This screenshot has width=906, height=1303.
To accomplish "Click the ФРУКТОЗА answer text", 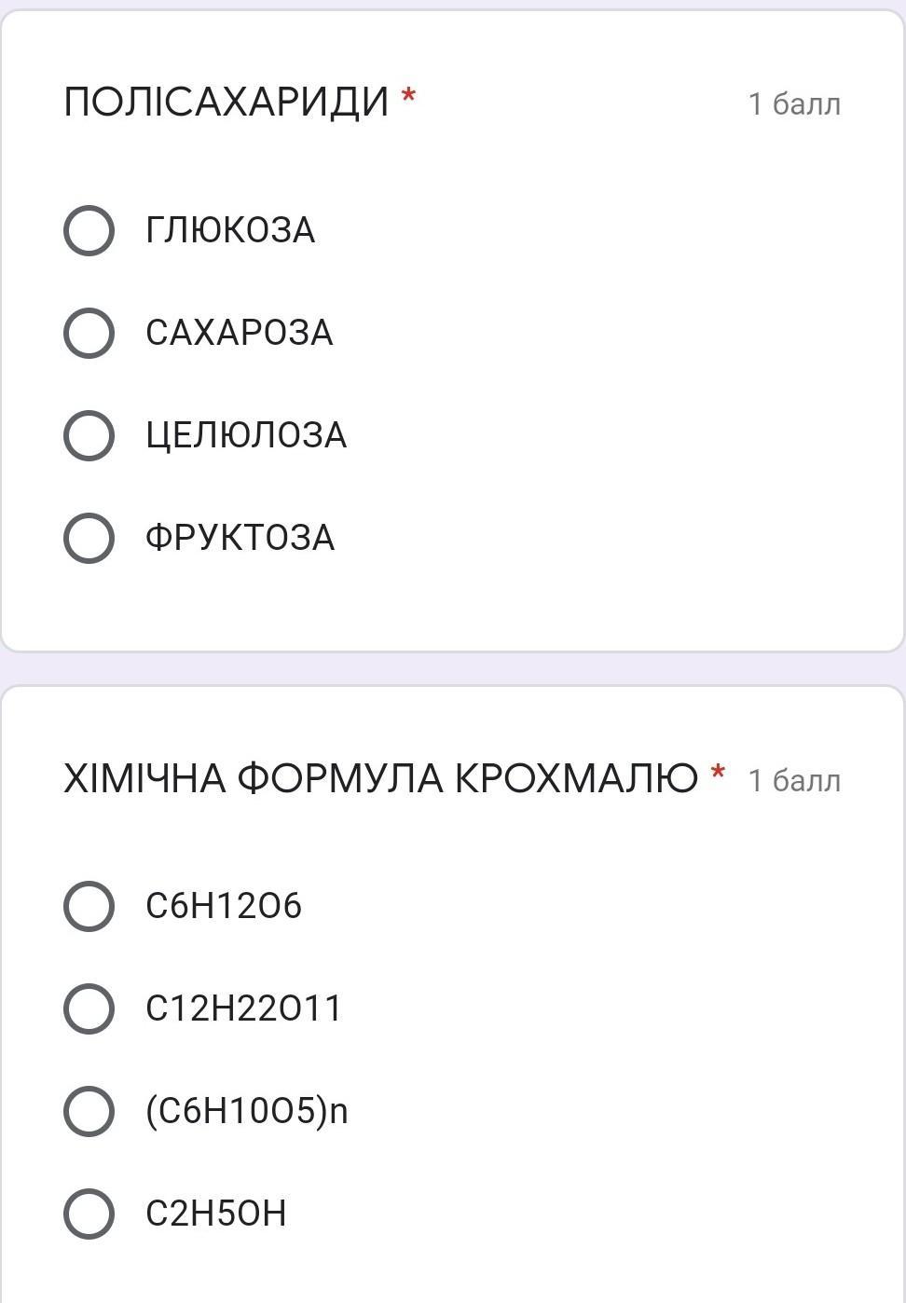I will tap(240, 538).
